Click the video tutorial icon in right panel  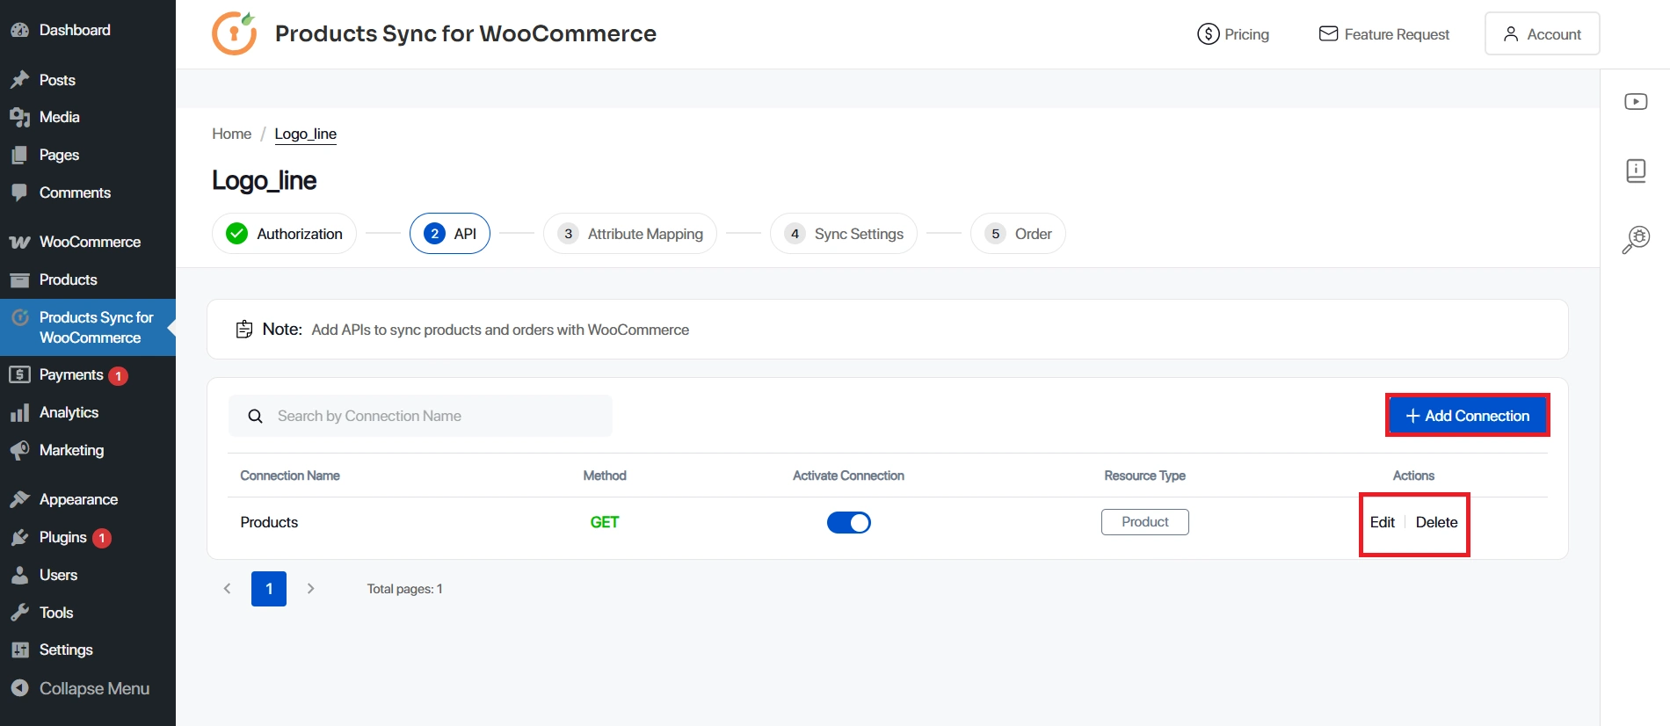tap(1636, 102)
